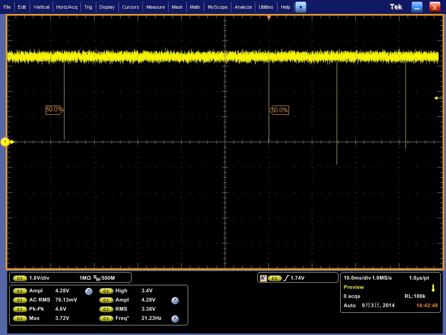
Task: Open the Edit menu
Action: click(22, 7)
